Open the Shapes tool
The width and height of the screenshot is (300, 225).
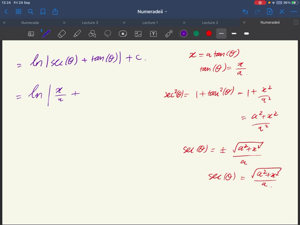pyautogui.click(x=92, y=33)
